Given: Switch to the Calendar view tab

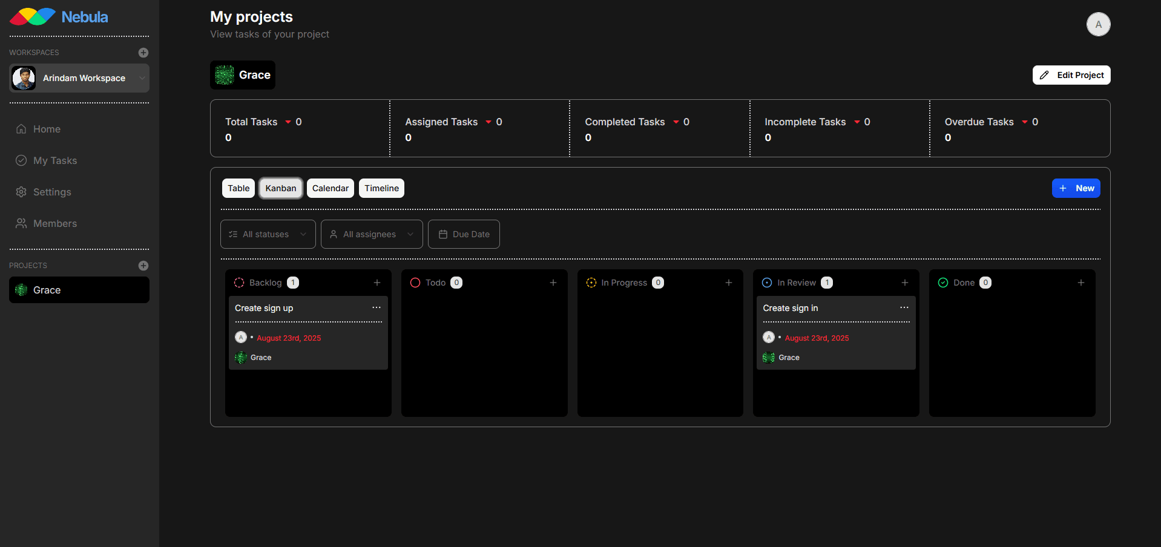Looking at the screenshot, I should click(330, 188).
